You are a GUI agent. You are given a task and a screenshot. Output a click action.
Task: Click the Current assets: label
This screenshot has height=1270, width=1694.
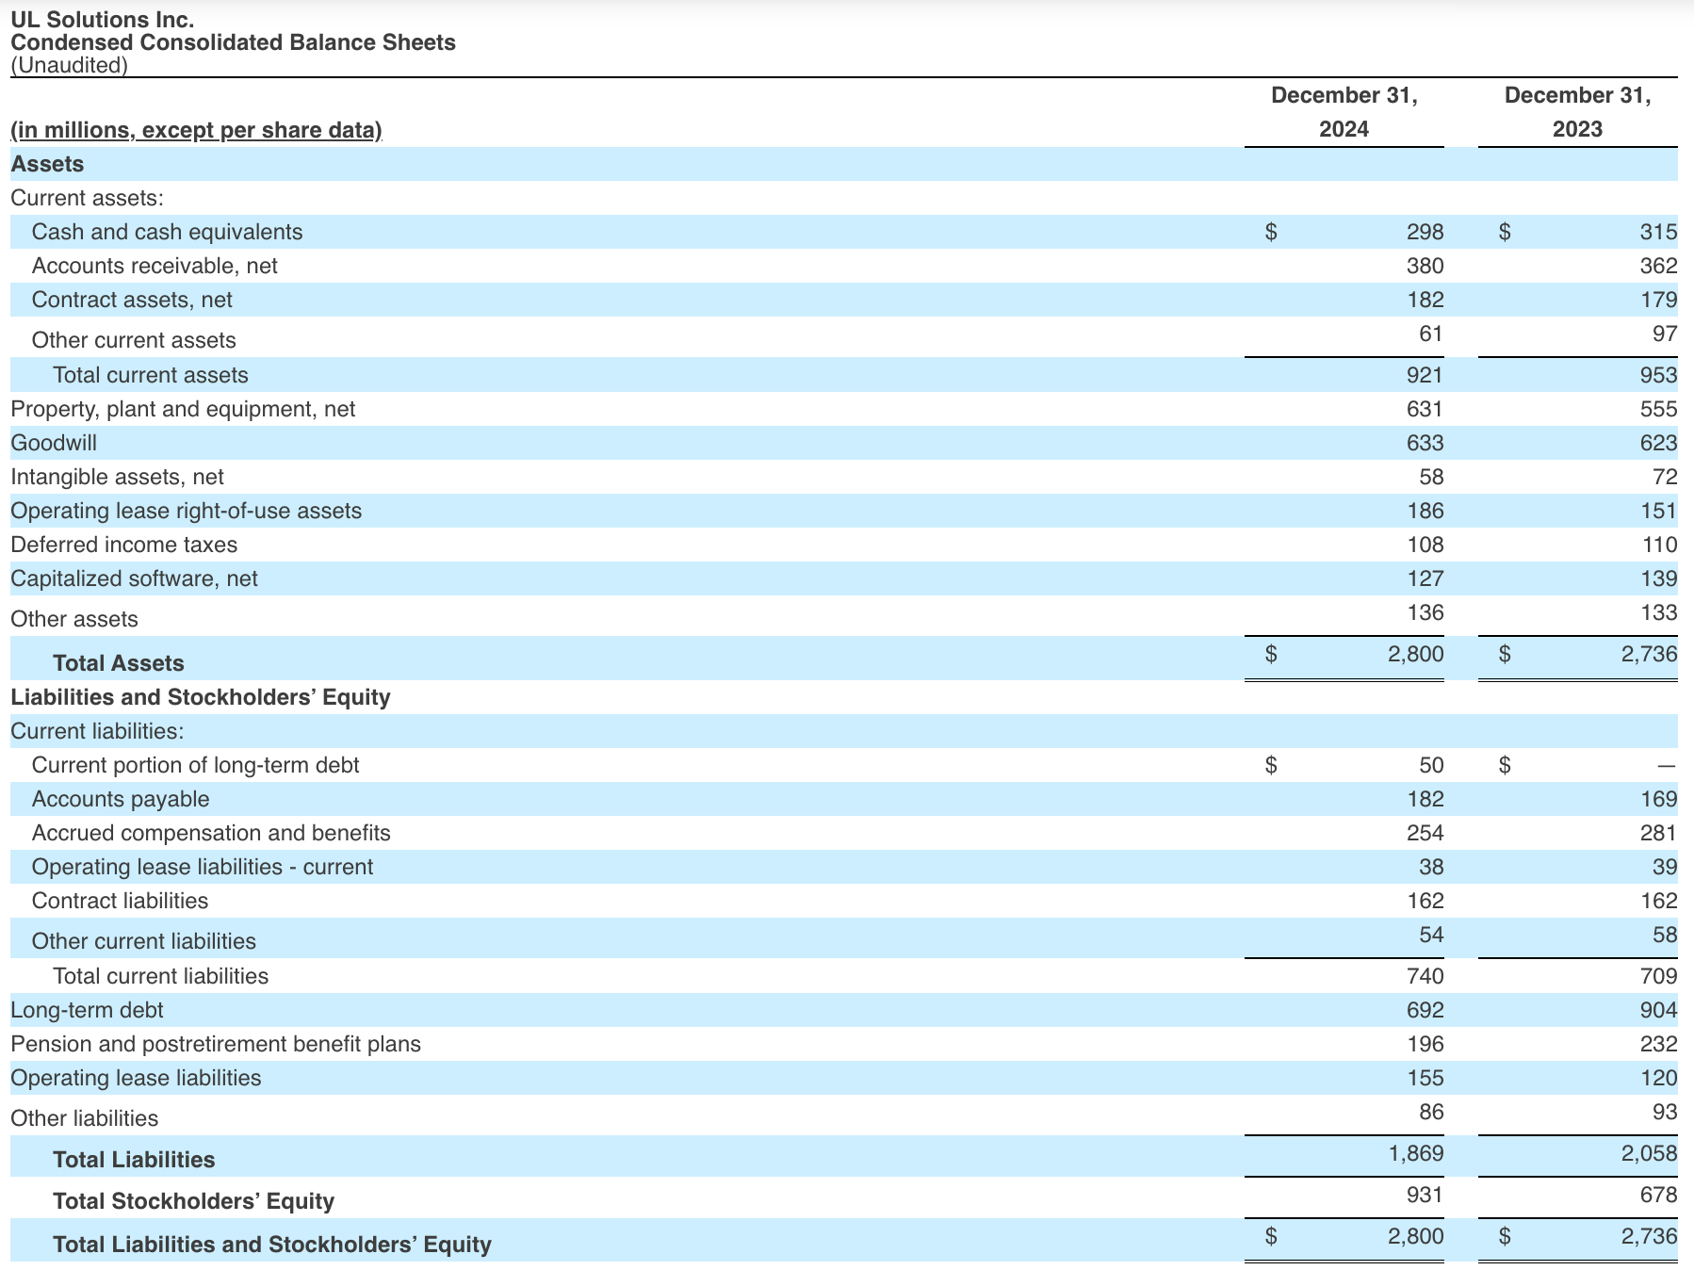pos(87,198)
